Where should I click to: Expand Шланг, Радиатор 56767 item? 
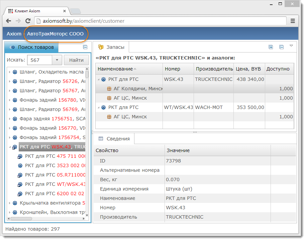(x=10, y=91)
